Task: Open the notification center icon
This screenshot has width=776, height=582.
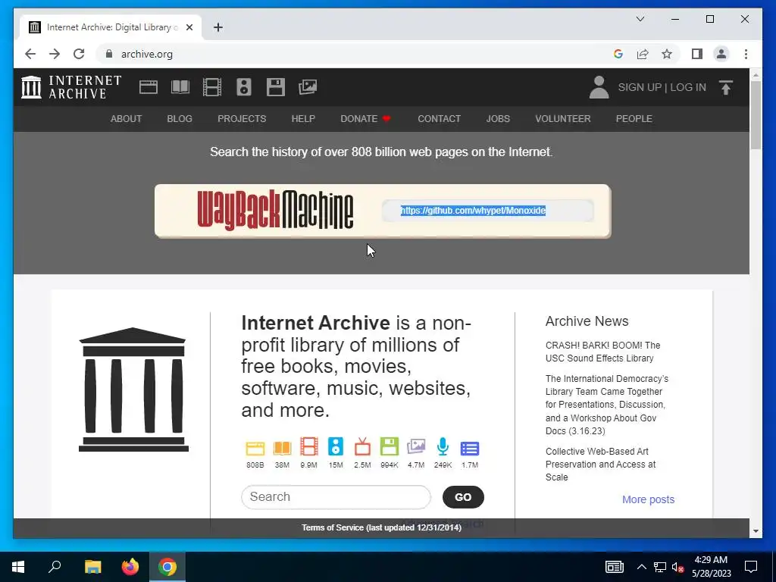Action: point(751,567)
